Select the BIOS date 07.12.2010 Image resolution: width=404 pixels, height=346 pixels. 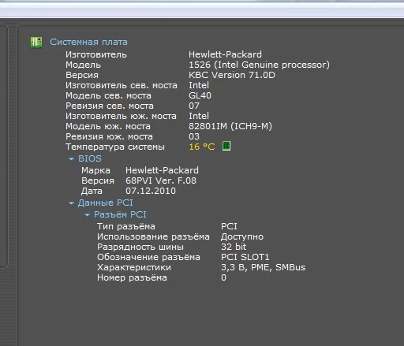tap(151, 191)
